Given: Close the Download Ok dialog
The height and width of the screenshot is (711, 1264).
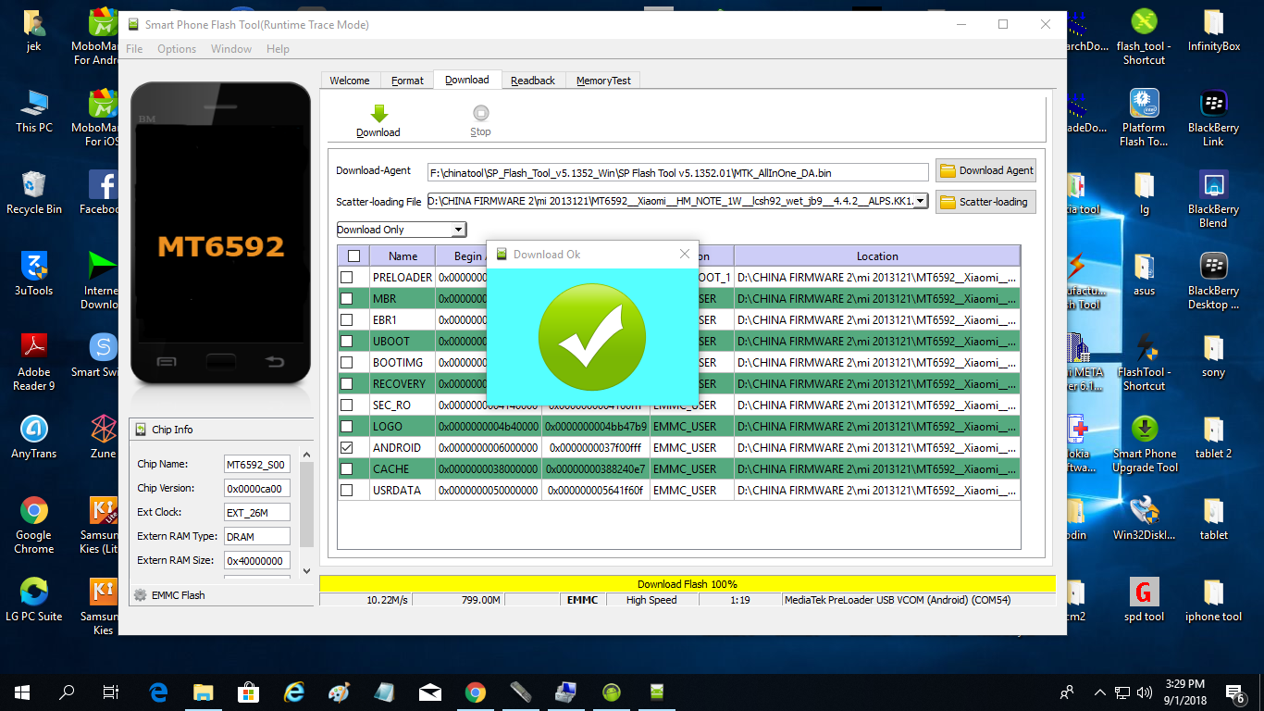Looking at the screenshot, I should (685, 254).
